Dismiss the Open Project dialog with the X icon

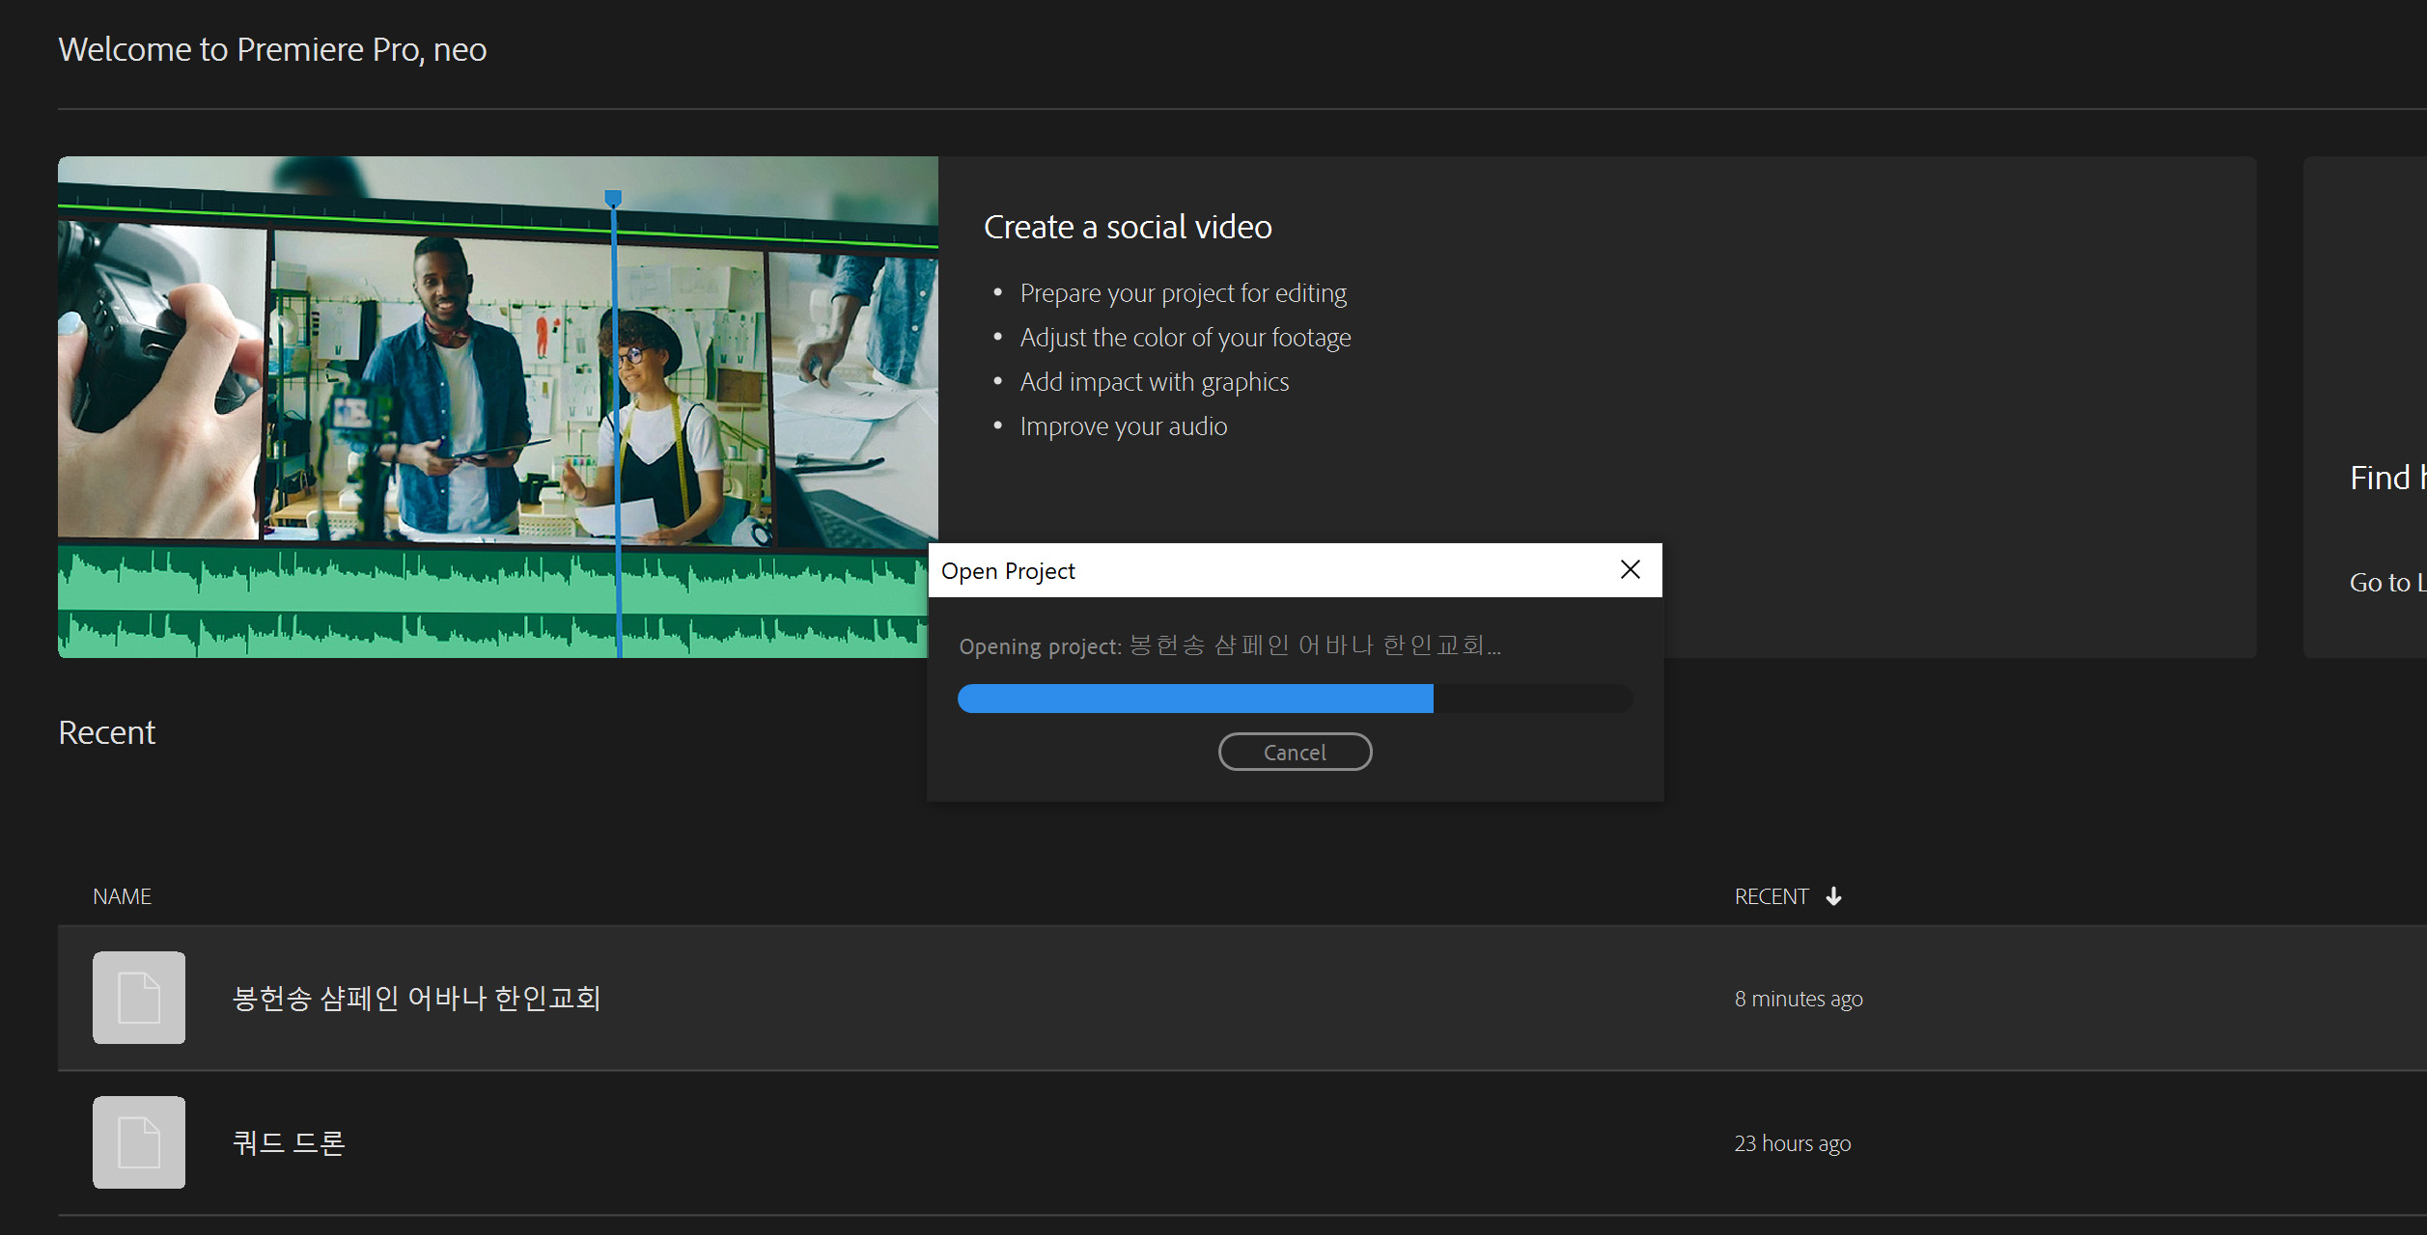click(x=1631, y=569)
